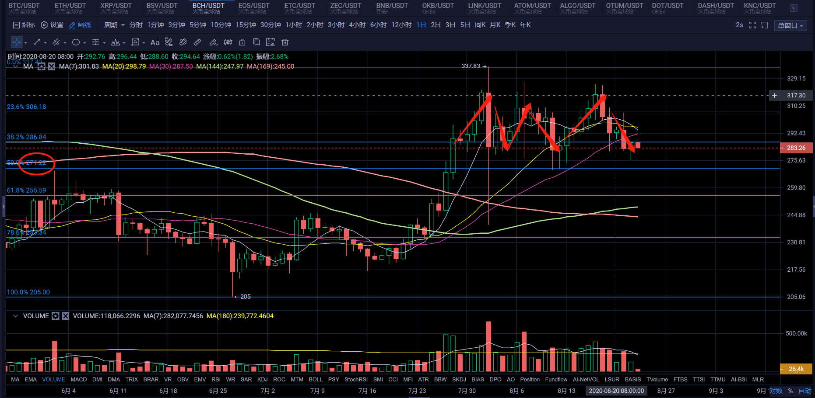Choose the Aa text annotation tool
The height and width of the screenshot is (398, 815).
pos(155,42)
